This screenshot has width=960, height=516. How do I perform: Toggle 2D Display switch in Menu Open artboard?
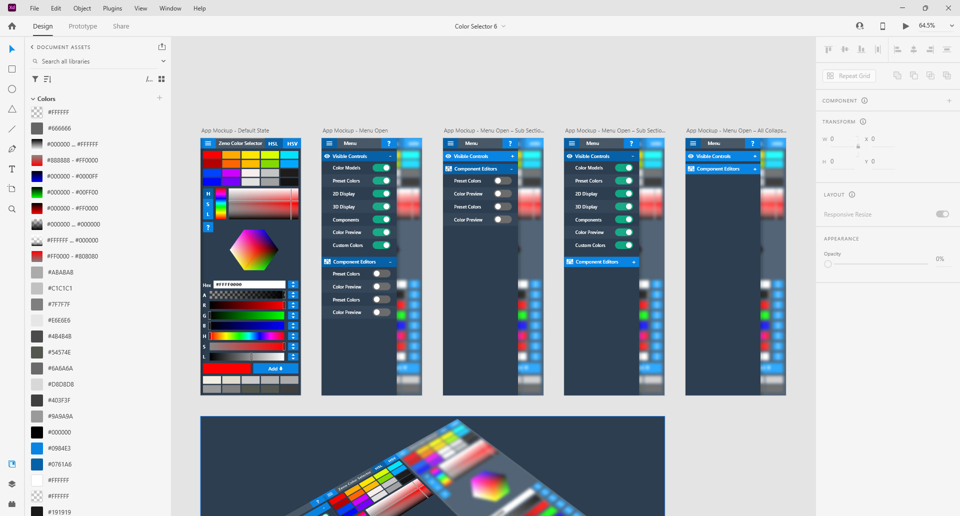pos(381,193)
